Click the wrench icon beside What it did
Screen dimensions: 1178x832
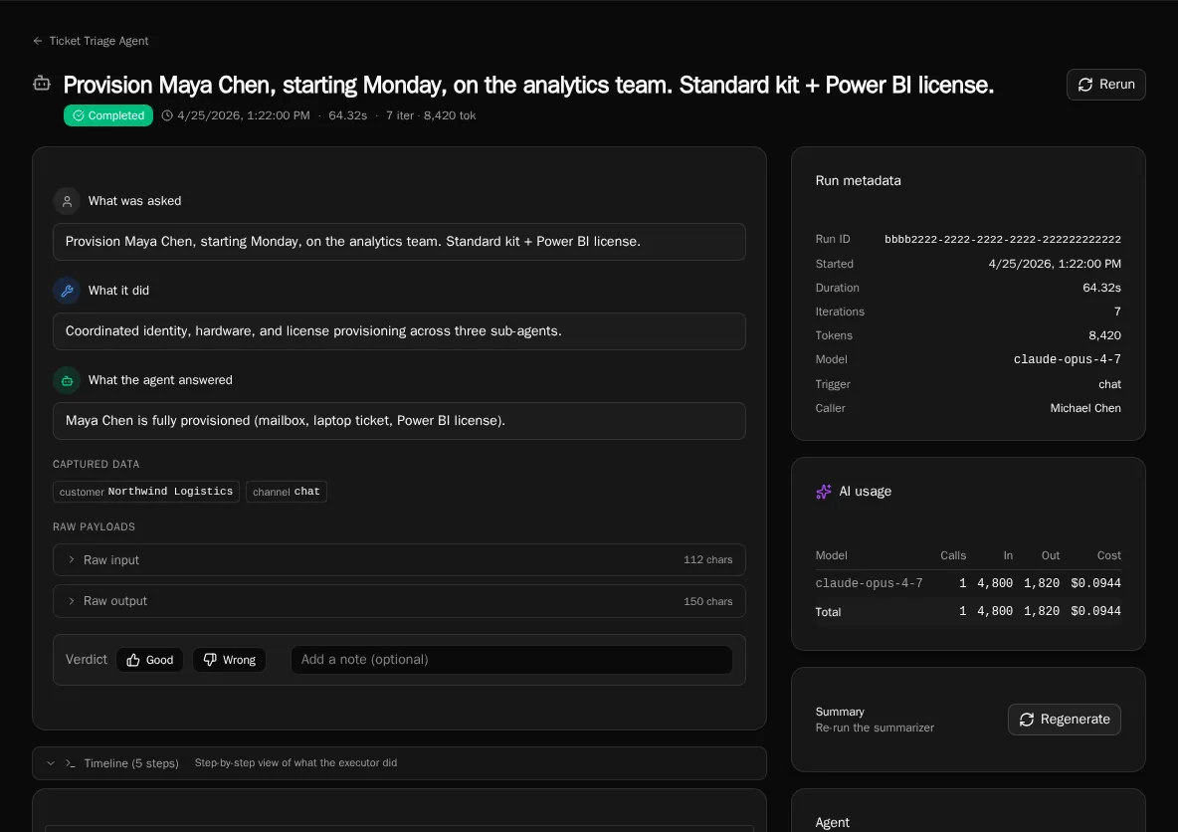(x=67, y=291)
